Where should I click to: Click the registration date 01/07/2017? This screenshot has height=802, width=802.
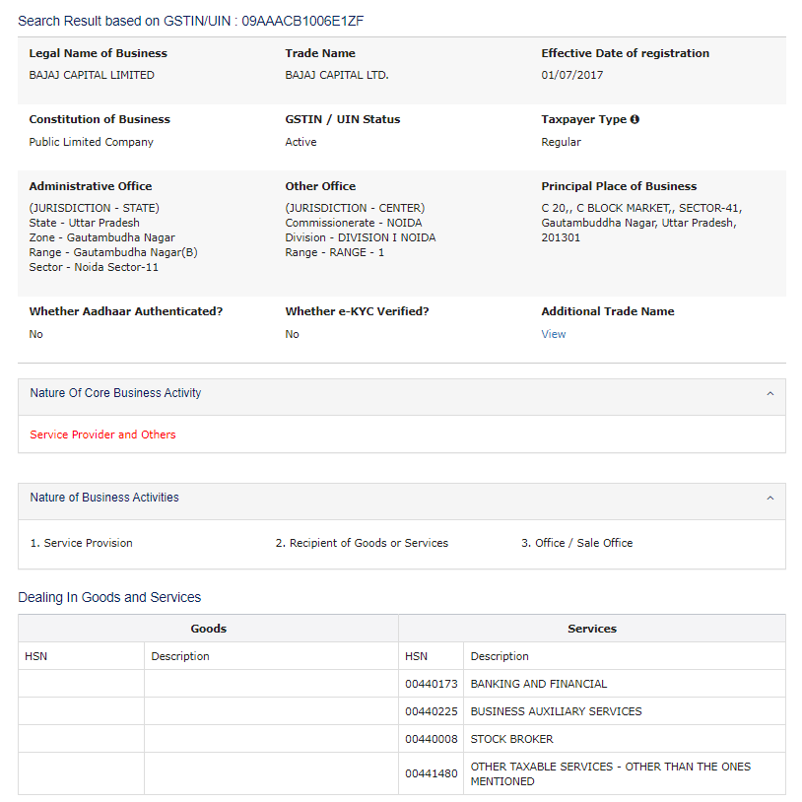pos(571,75)
